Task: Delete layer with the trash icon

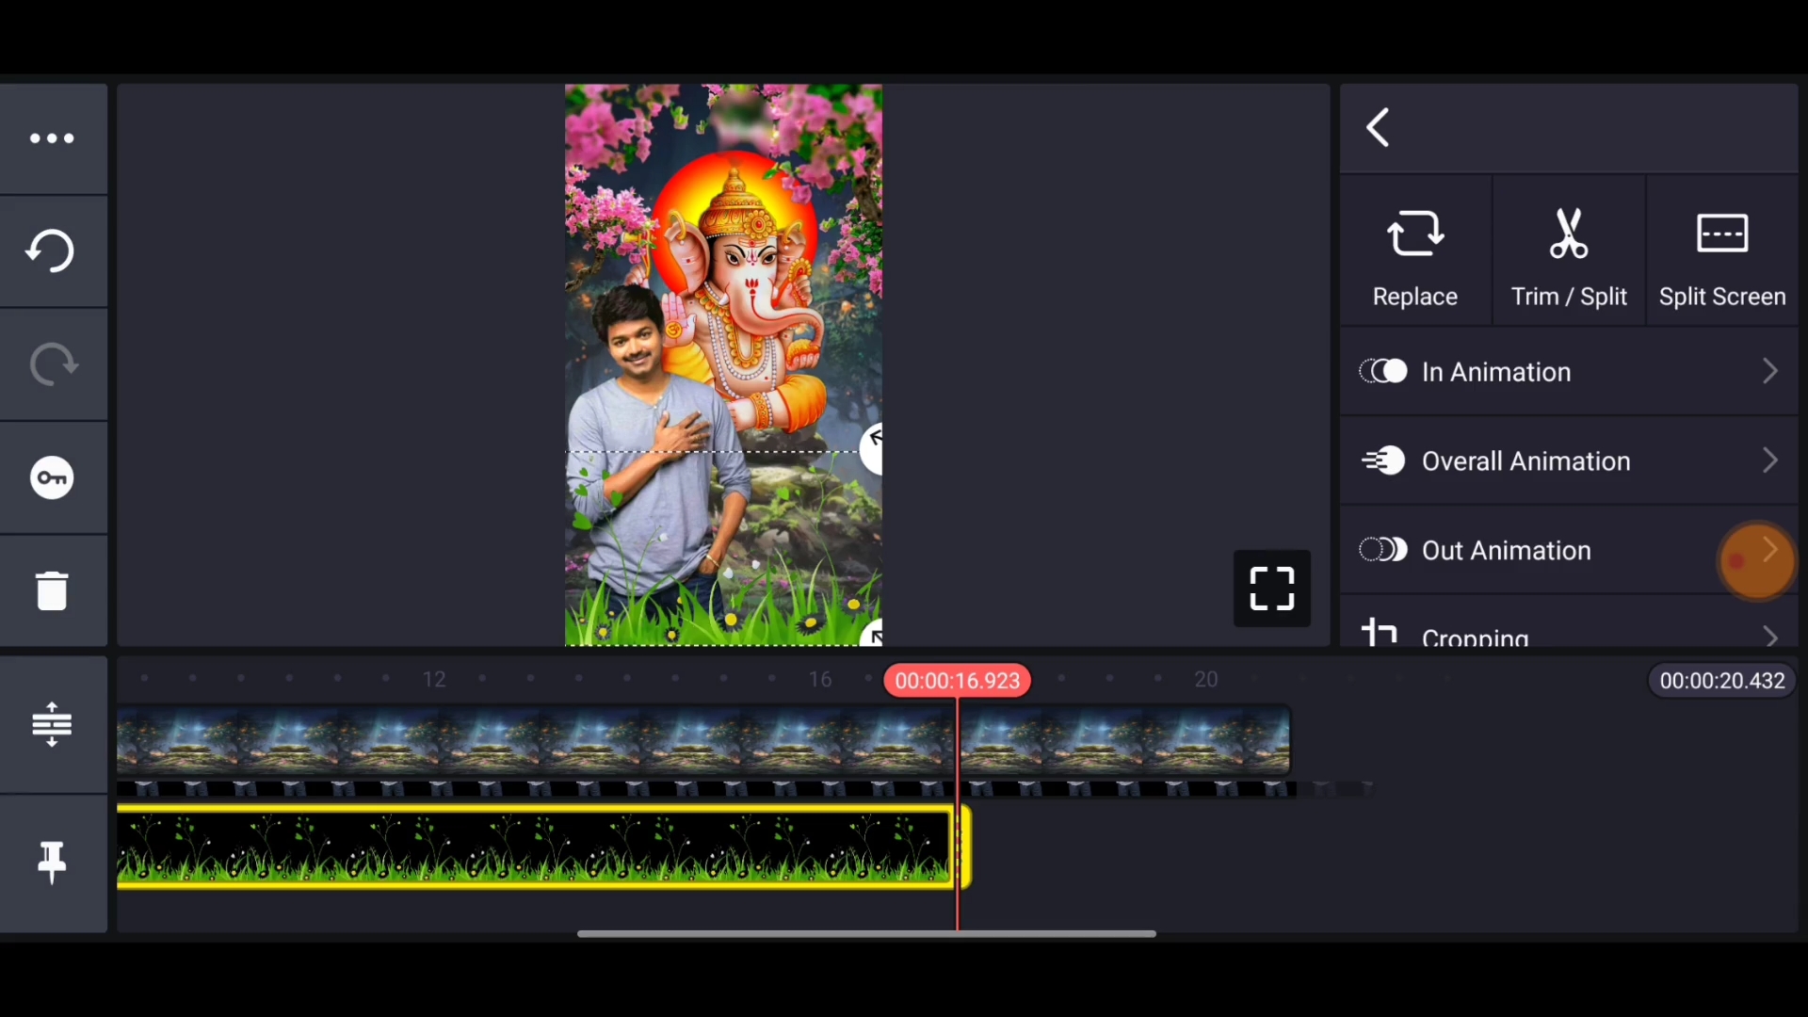Action: tap(52, 590)
